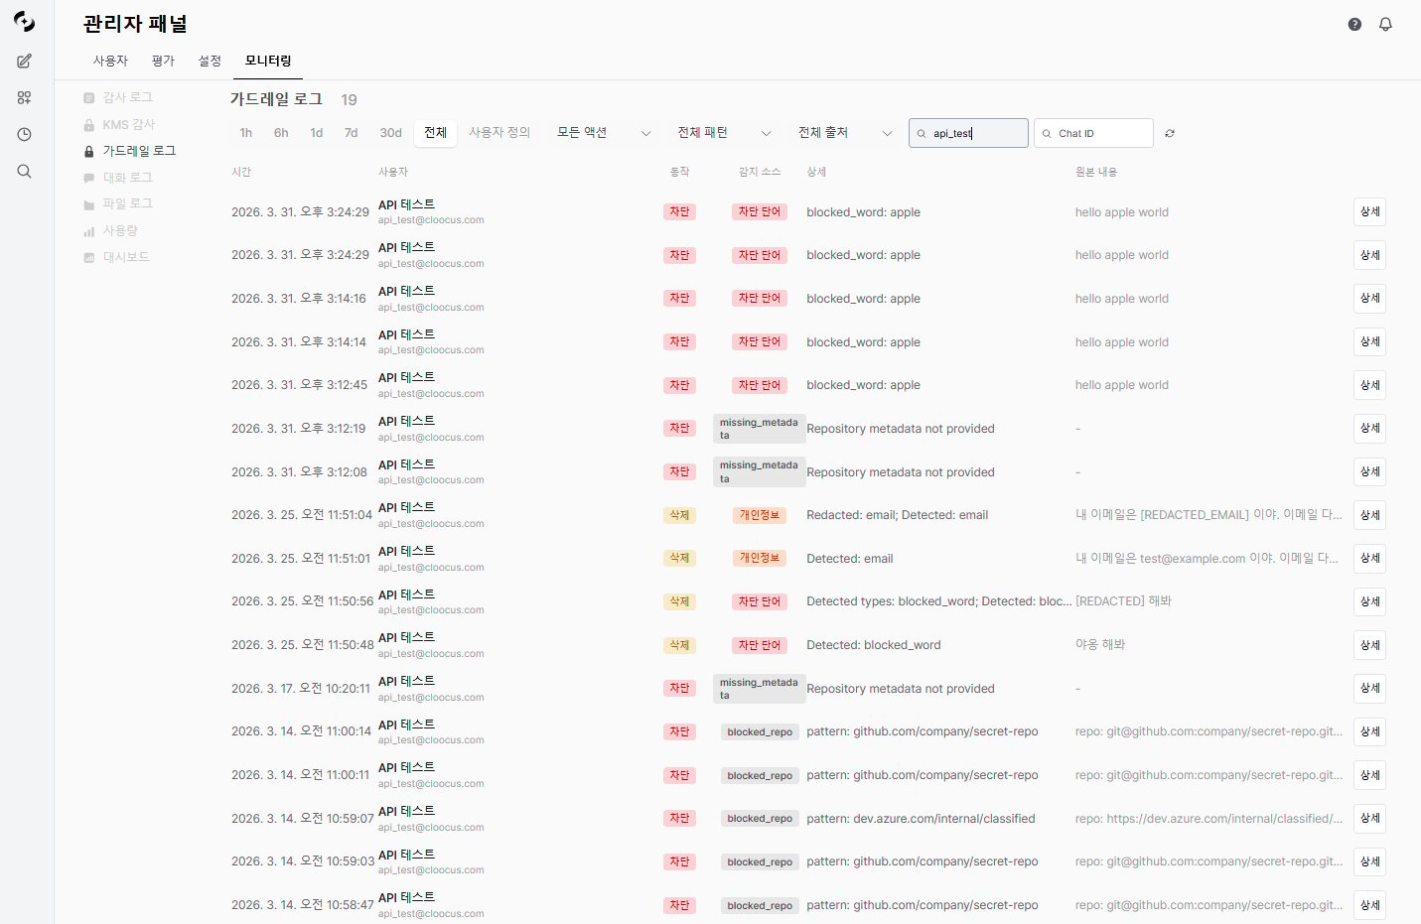Image resolution: width=1421 pixels, height=924 pixels.
Task: Open the search icon in left sidebar
Action: (x=24, y=171)
